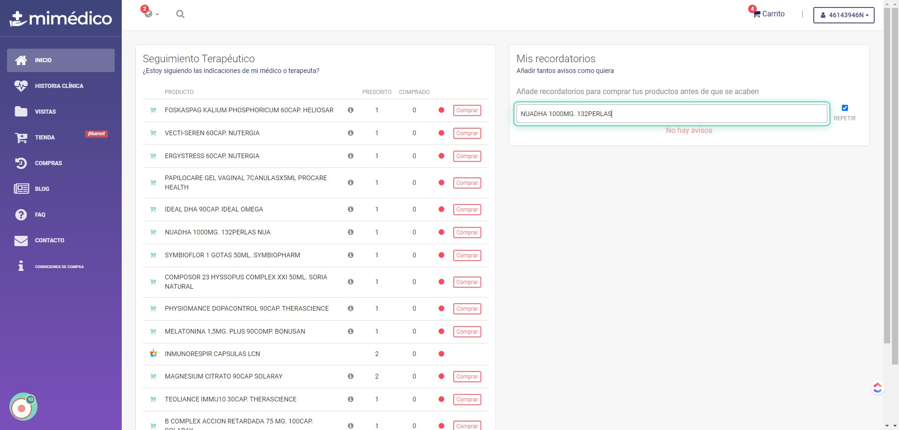The height and width of the screenshot is (430, 899).
Task: Select INMUNORESPIR CAPSULAS LCN product name
Action: click(212, 354)
